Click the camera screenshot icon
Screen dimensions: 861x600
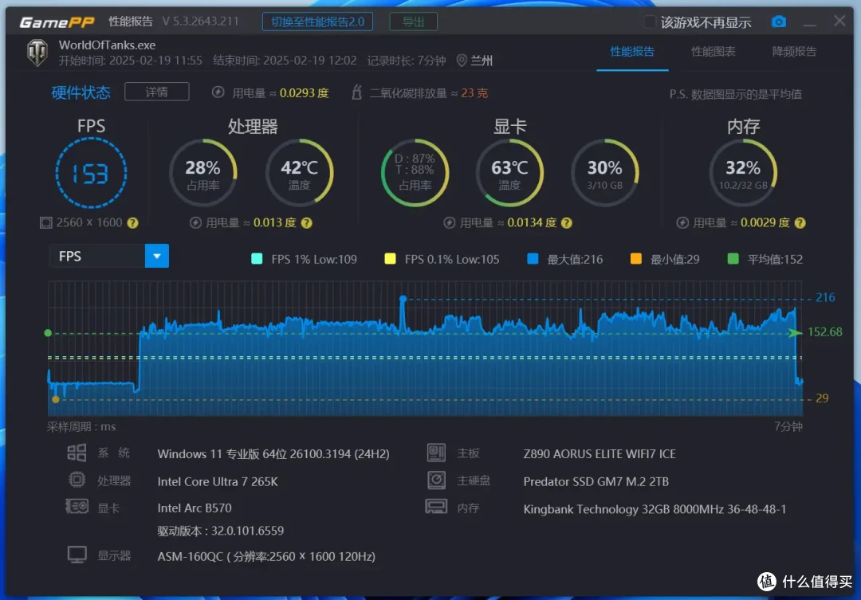[779, 22]
